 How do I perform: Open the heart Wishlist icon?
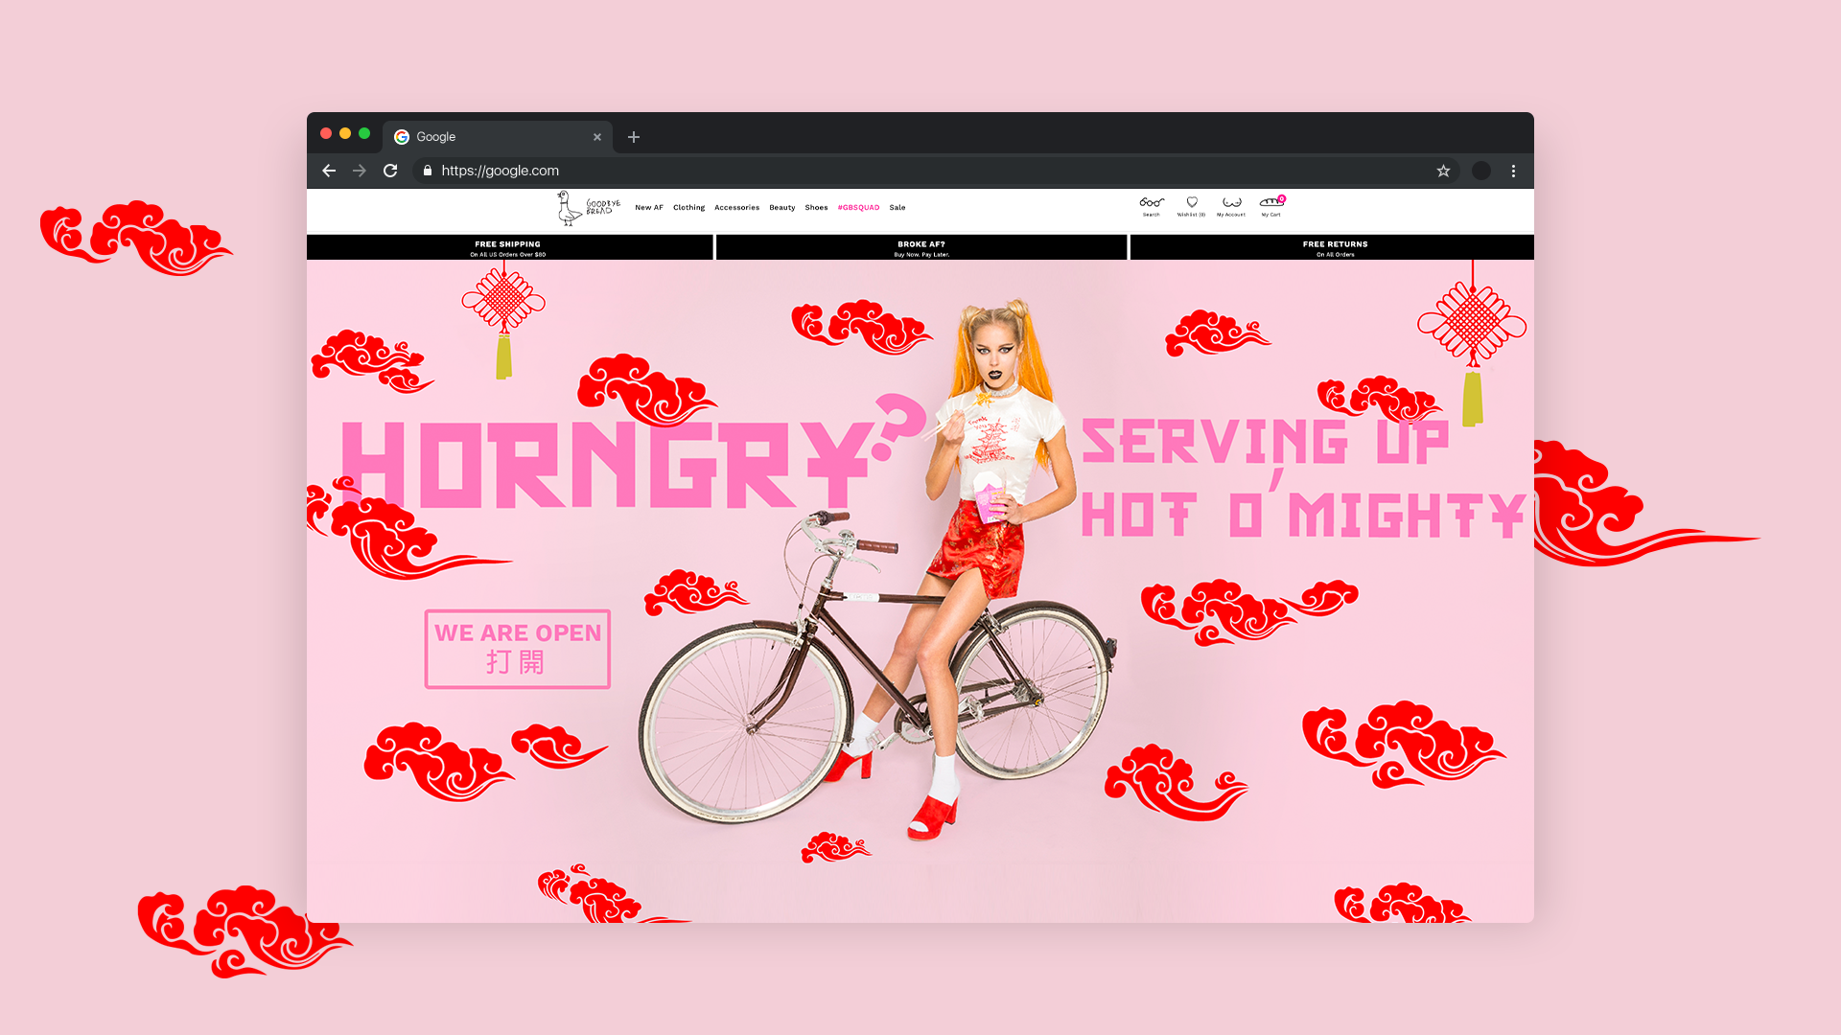point(1192,203)
